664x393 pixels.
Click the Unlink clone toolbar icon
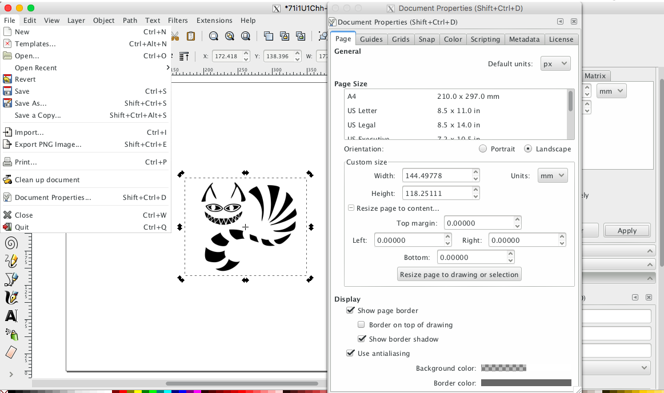pos(301,37)
